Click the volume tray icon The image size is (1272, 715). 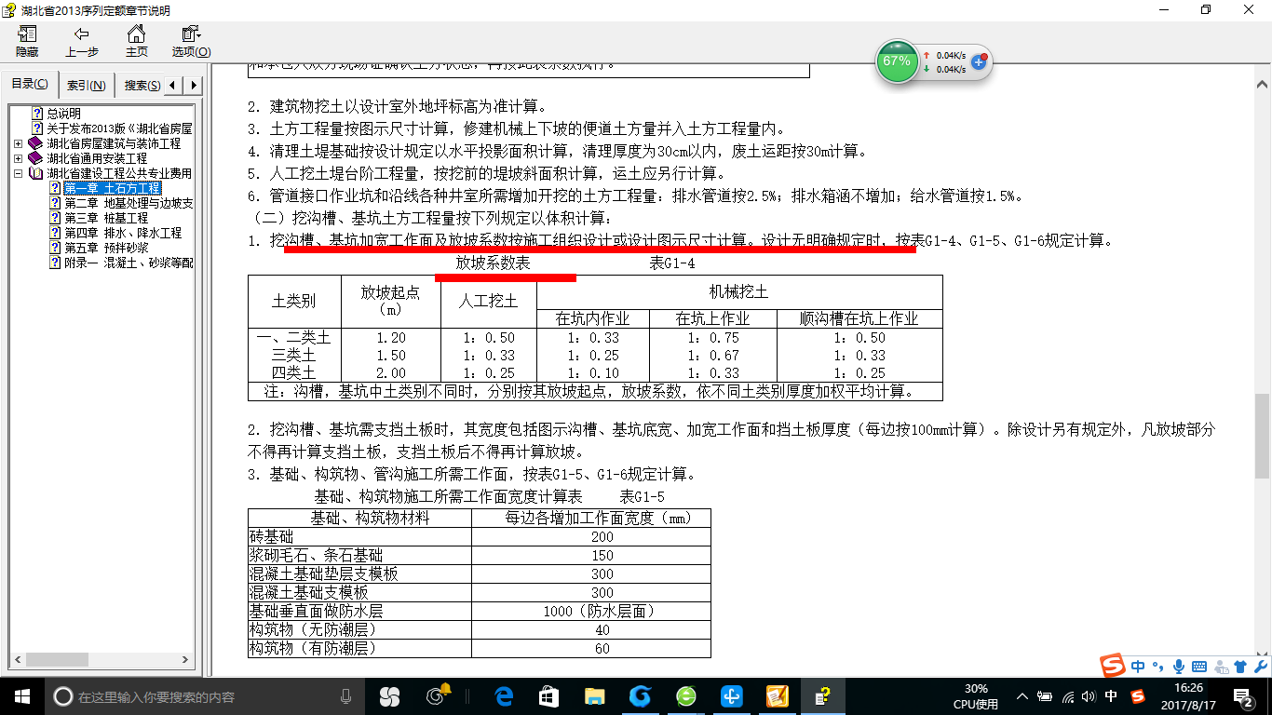[1089, 696]
